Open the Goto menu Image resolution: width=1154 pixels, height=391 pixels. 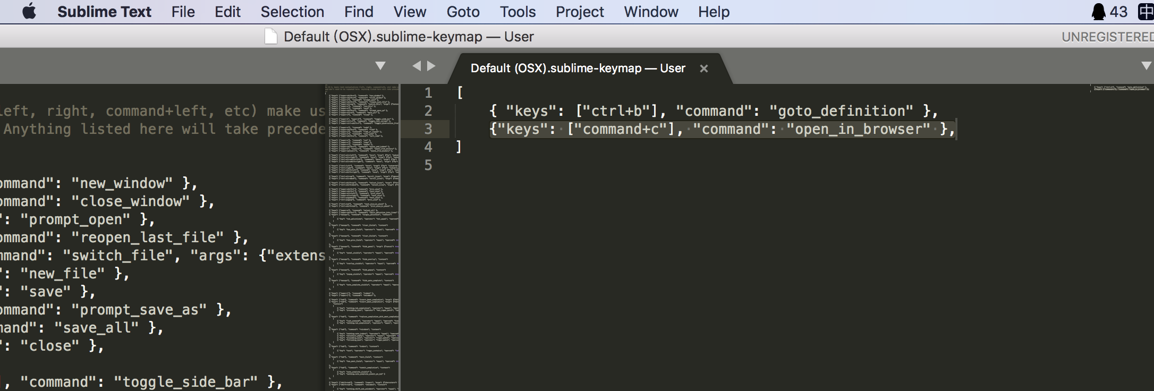tap(463, 12)
